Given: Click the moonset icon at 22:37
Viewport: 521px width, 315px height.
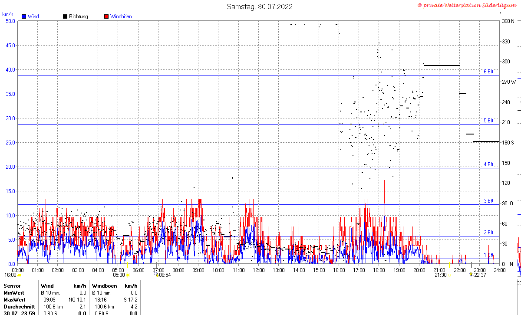Looking at the screenshot, I should tap(471, 275).
